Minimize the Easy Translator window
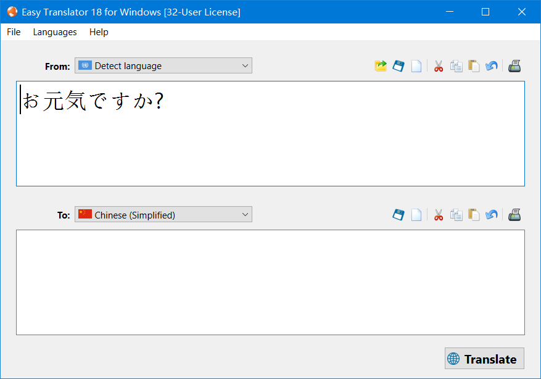 click(450, 12)
